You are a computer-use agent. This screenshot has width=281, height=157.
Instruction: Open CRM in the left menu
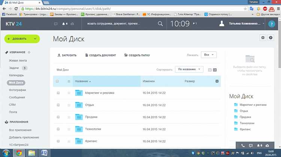[x=12, y=105]
